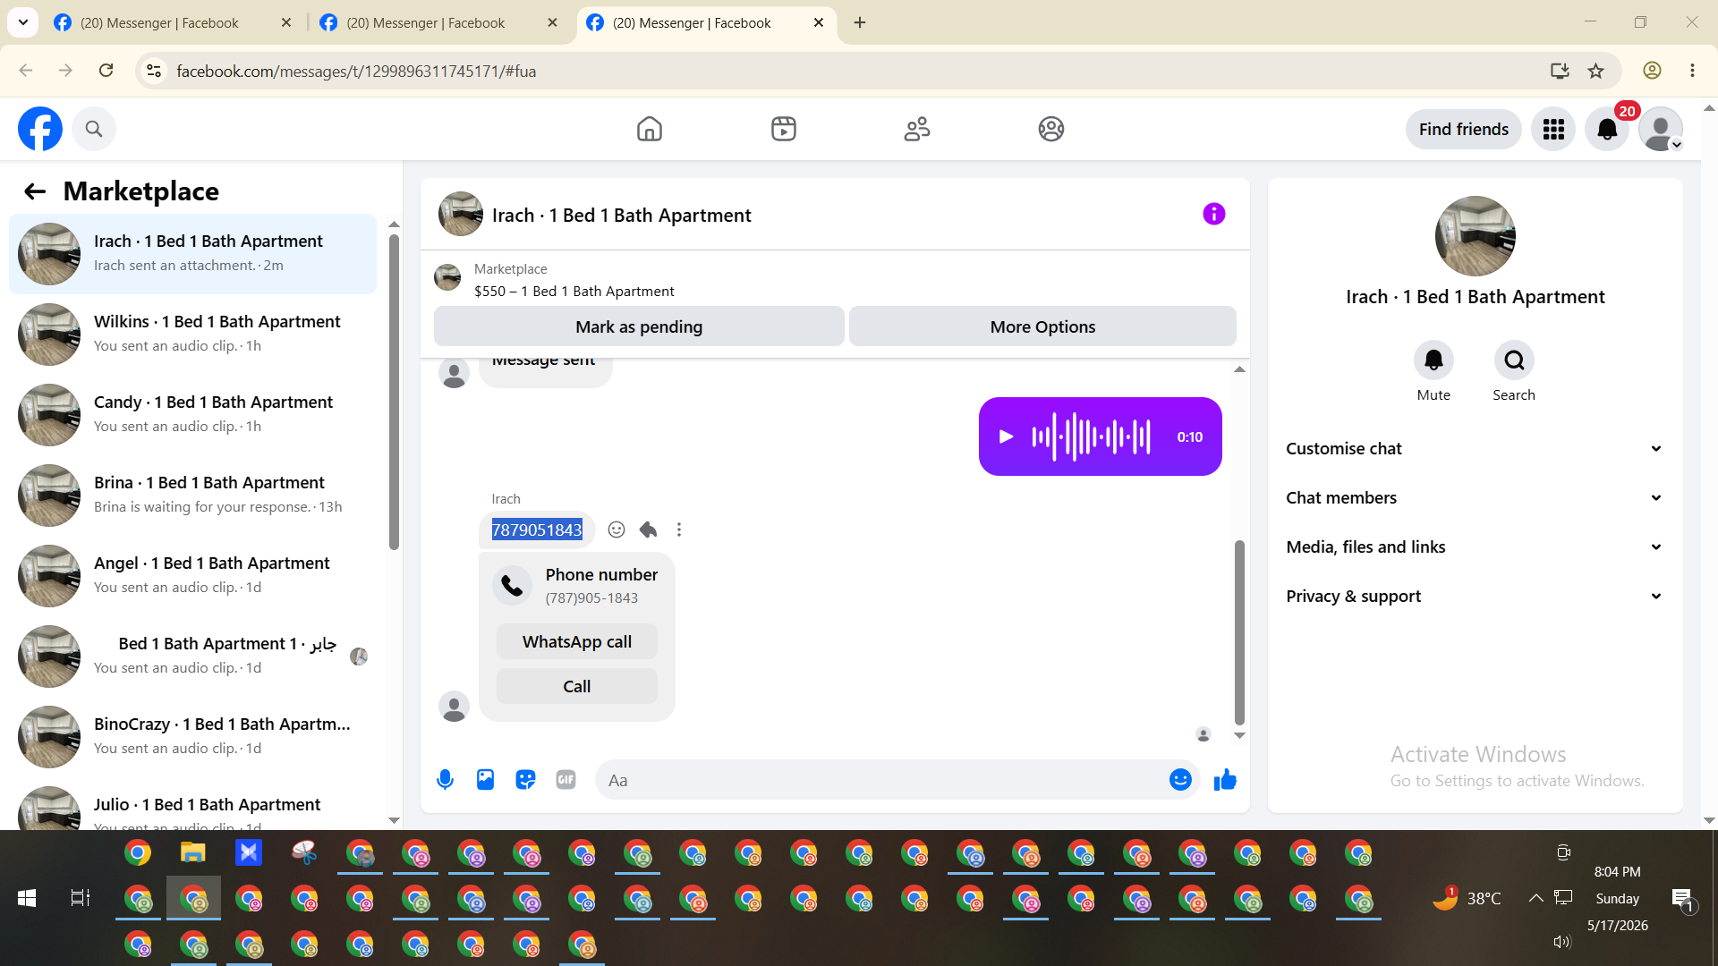Expand the Chat members section
This screenshot has height=966, width=1718.
[1475, 498]
